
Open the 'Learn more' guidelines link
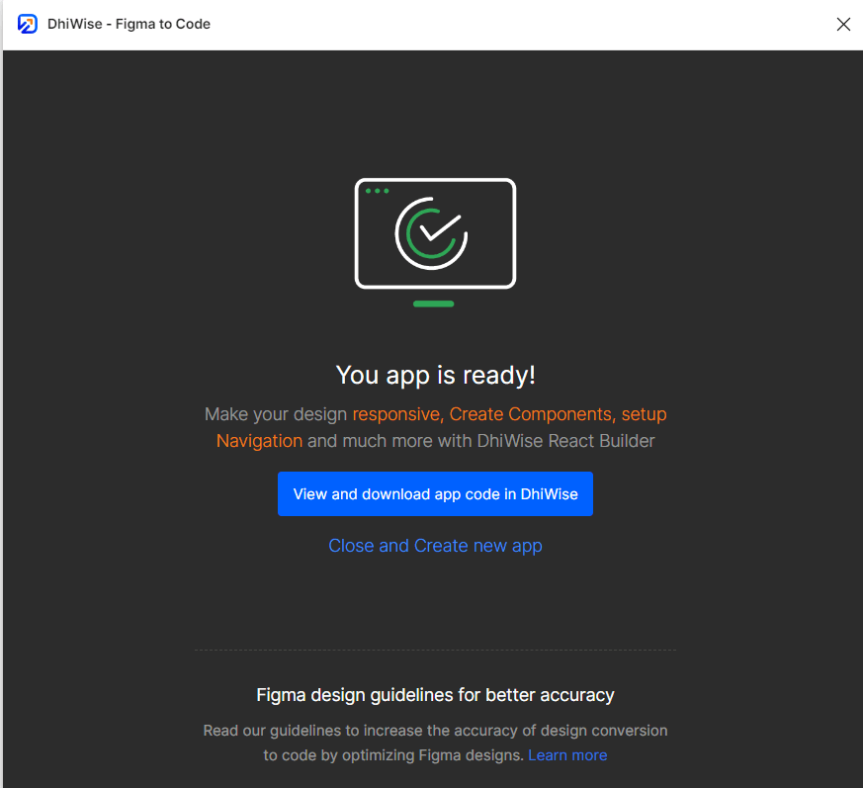tap(567, 754)
